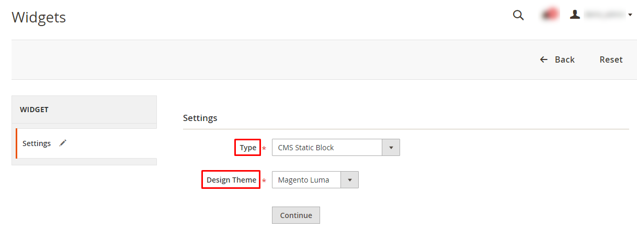Viewport: 637px width, 229px height.
Task: Go back using the Back button
Action: (x=558, y=59)
